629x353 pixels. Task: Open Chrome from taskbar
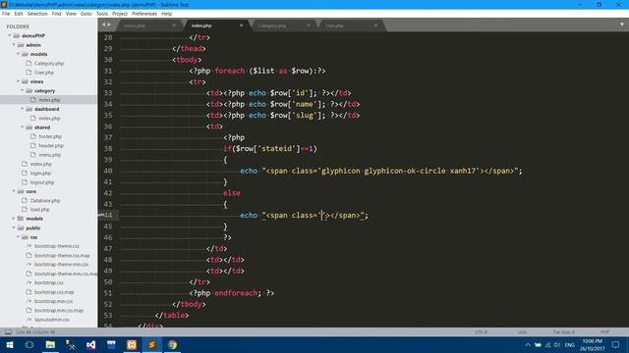pyautogui.click(x=172, y=345)
